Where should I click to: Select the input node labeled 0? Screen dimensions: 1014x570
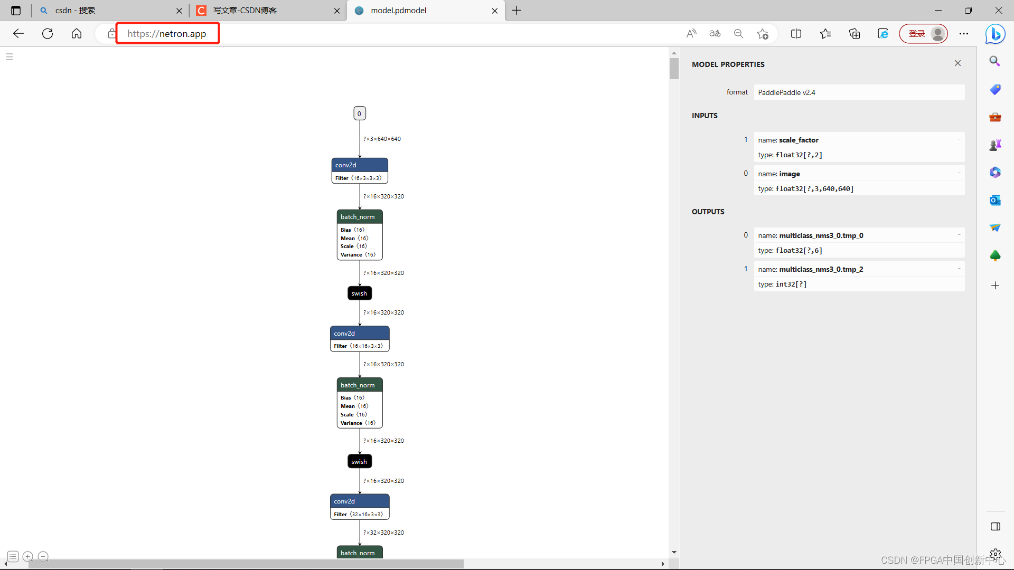coord(360,113)
